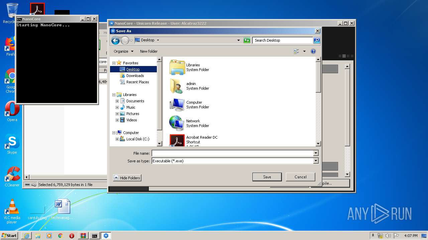The width and height of the screenshot is (428, 240).
Task: Click the Chrome icon in taskbar
Action: (x=60, y=236)
